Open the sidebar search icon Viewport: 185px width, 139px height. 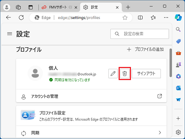tap(178, 29)
